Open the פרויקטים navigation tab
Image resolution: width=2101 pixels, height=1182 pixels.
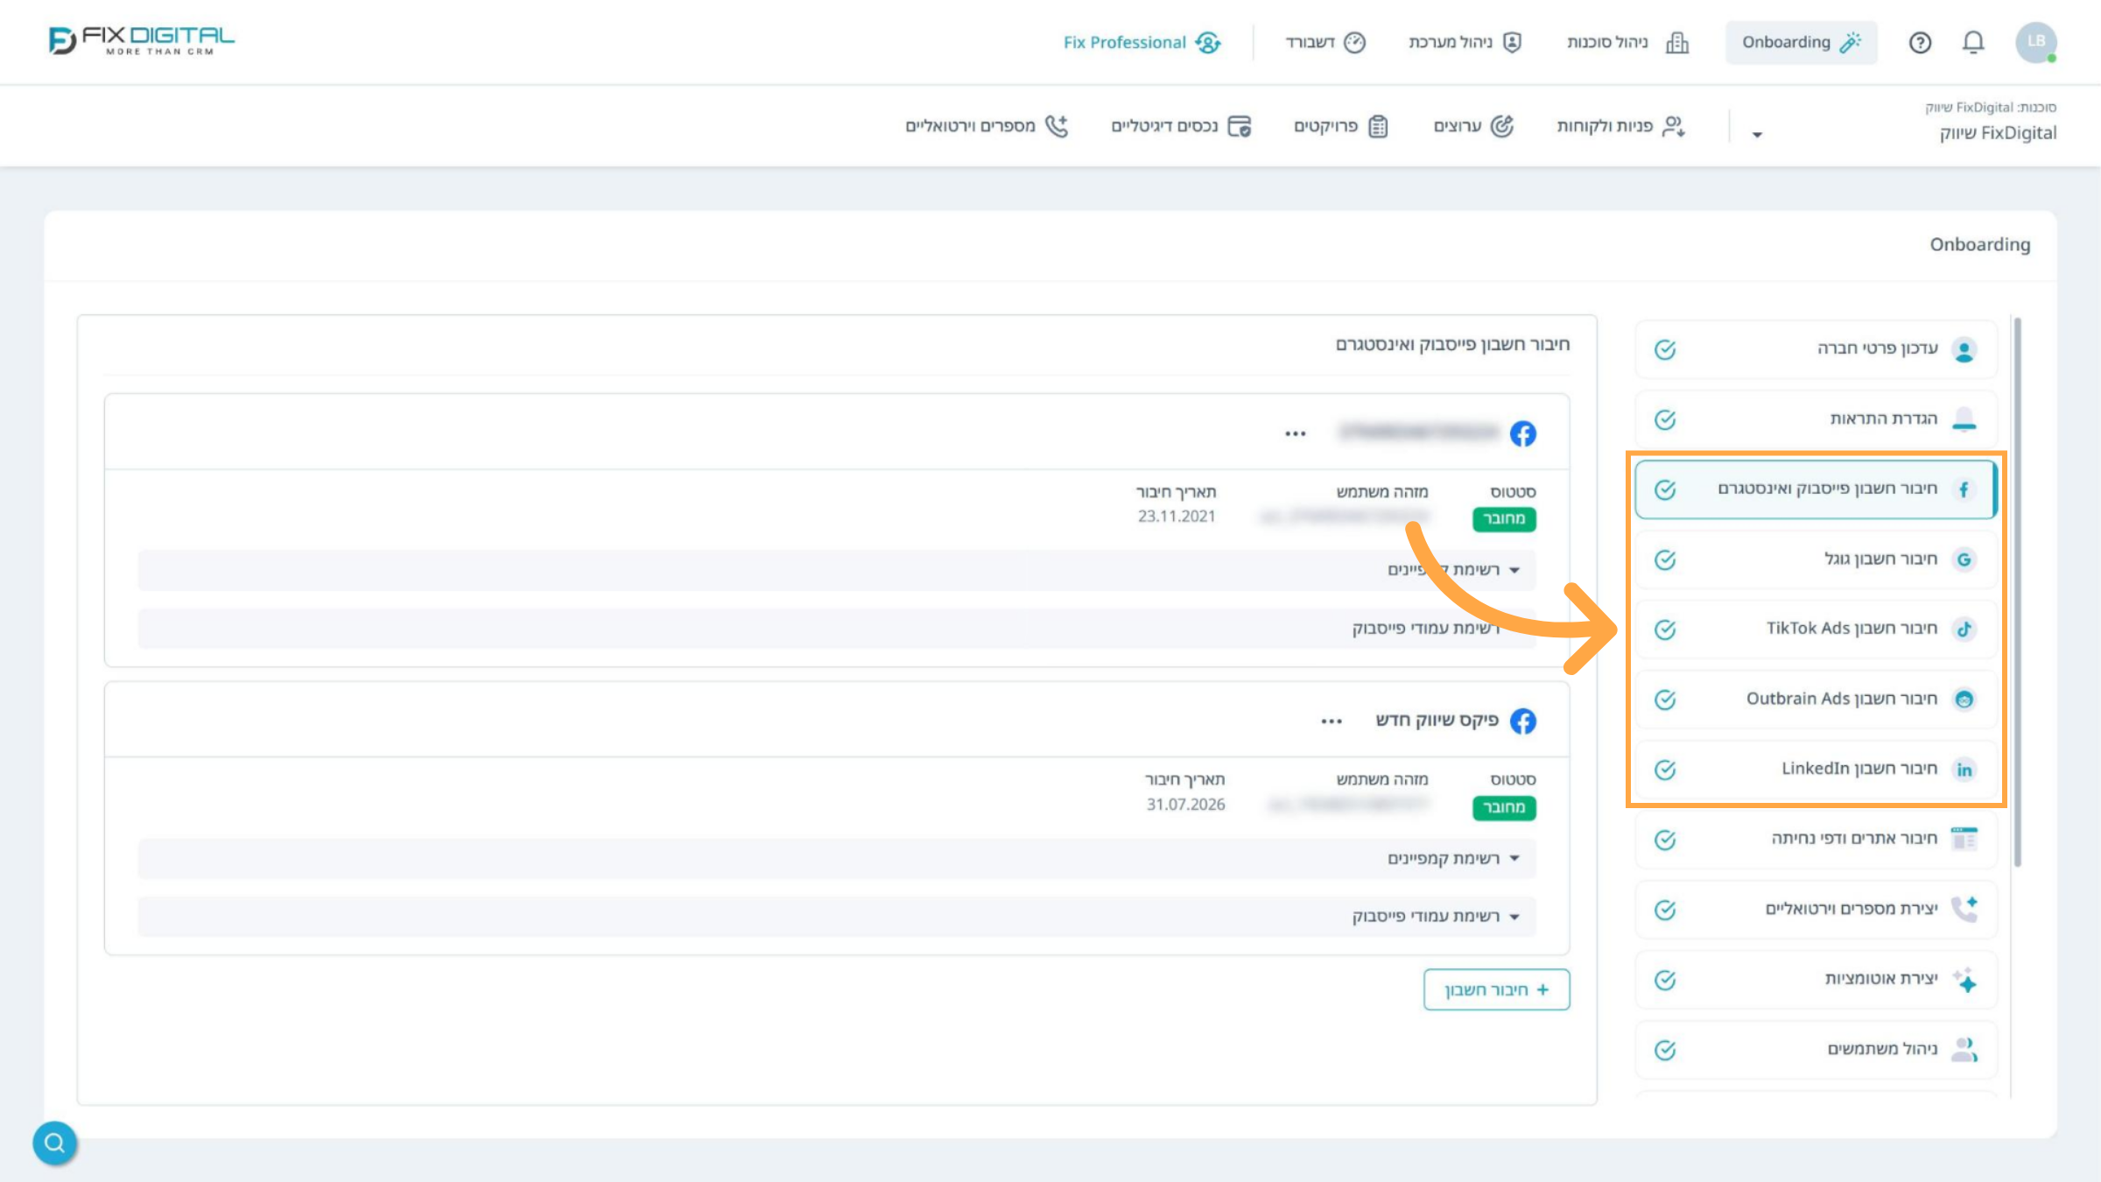pyautogui.click(x=1341, y=126)
